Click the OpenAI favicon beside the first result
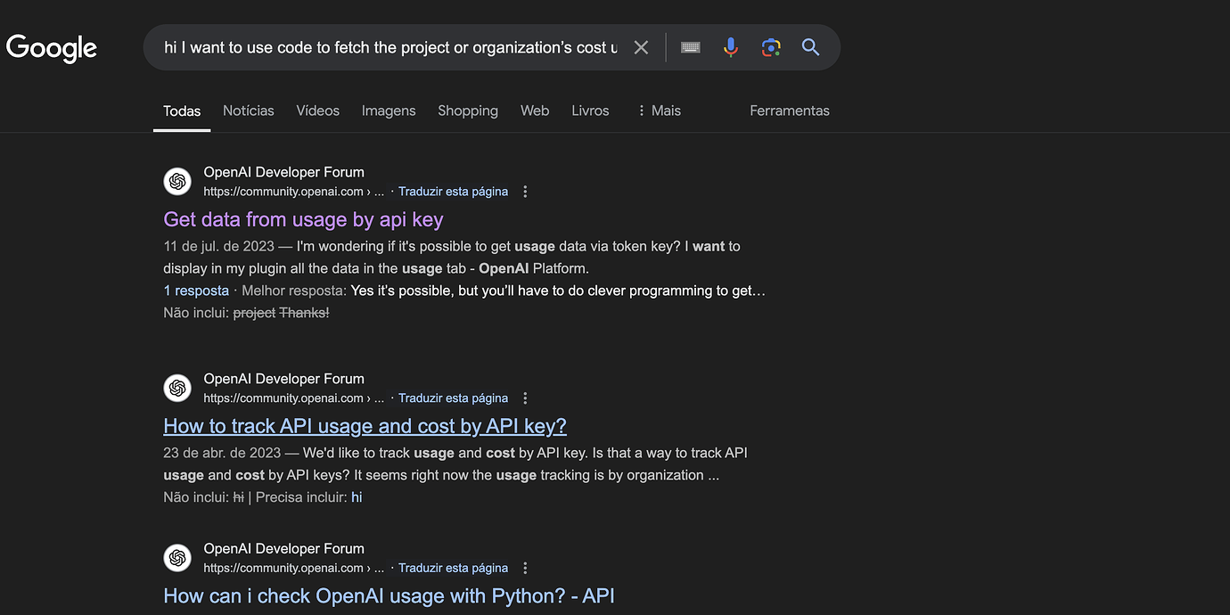This screenshot has height=615, width=1230. pyautogui.click(x=177, y=181)
